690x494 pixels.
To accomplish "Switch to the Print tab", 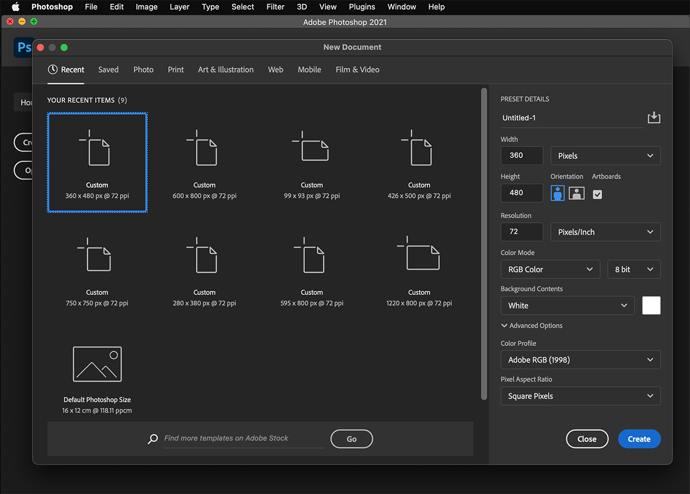I will [176, 69].
